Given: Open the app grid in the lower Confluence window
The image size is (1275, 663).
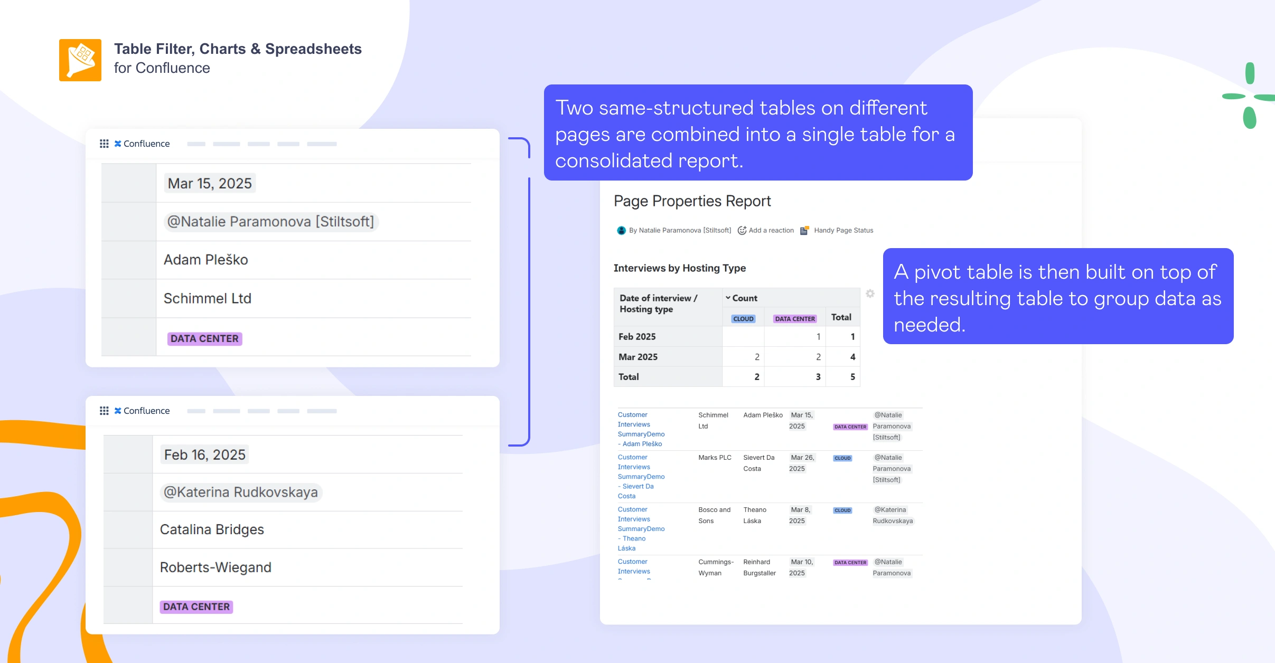Looking at the screenshot, I should click(x=104, y=410).
